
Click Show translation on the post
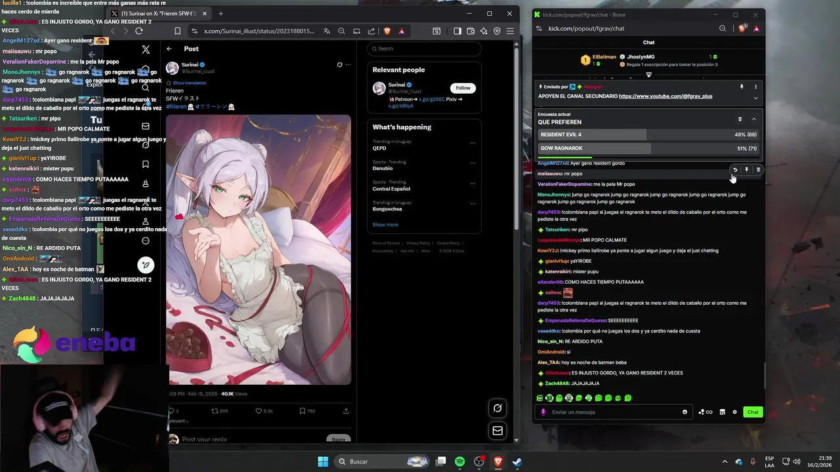[190, 83]
